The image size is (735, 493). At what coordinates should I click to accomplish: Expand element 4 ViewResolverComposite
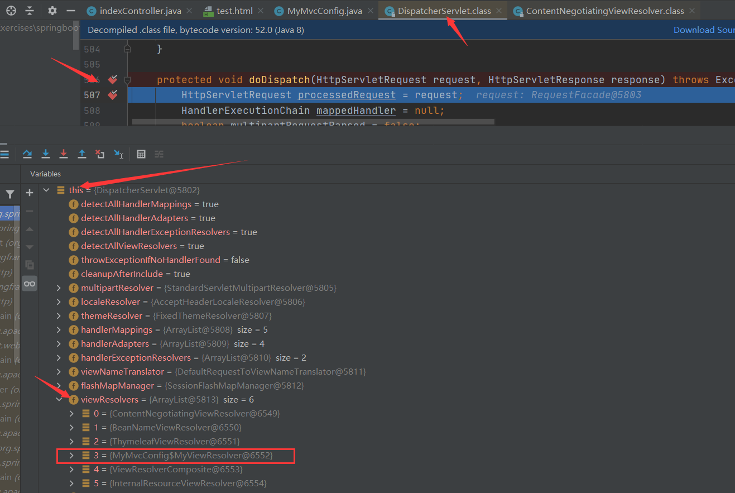[71, 470]
